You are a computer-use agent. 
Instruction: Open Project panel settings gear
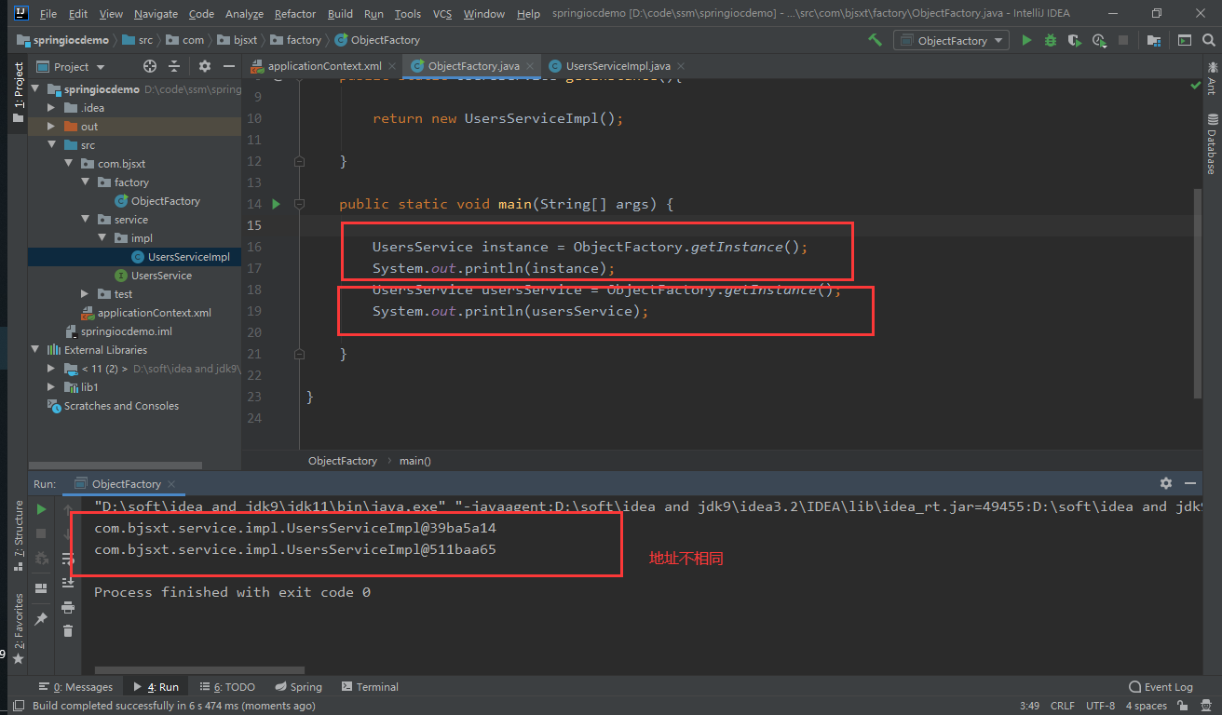point(205,66)
